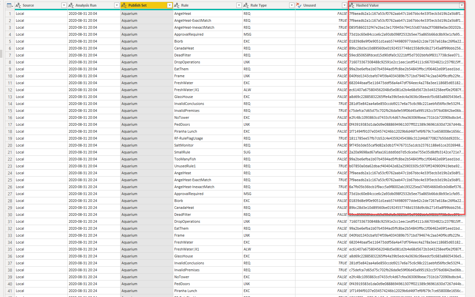Screen dimensions: 475x297
Task: Open the Unused column filter dropdown
Action: pos(344,5)
